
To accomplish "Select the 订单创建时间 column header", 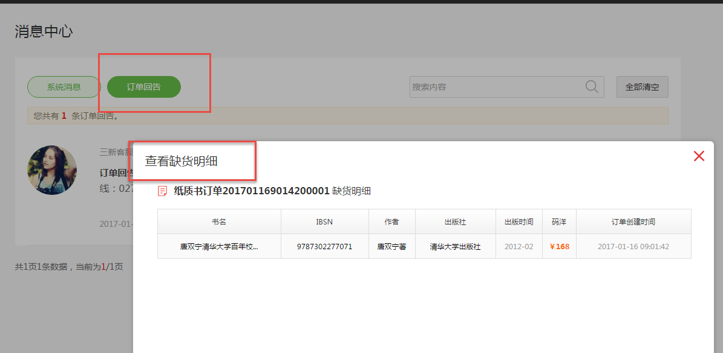I will coord(633,221).
